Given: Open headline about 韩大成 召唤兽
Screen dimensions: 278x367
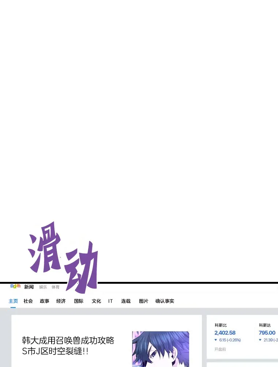Looking at the screenshot, I should [x=68, y=346].
